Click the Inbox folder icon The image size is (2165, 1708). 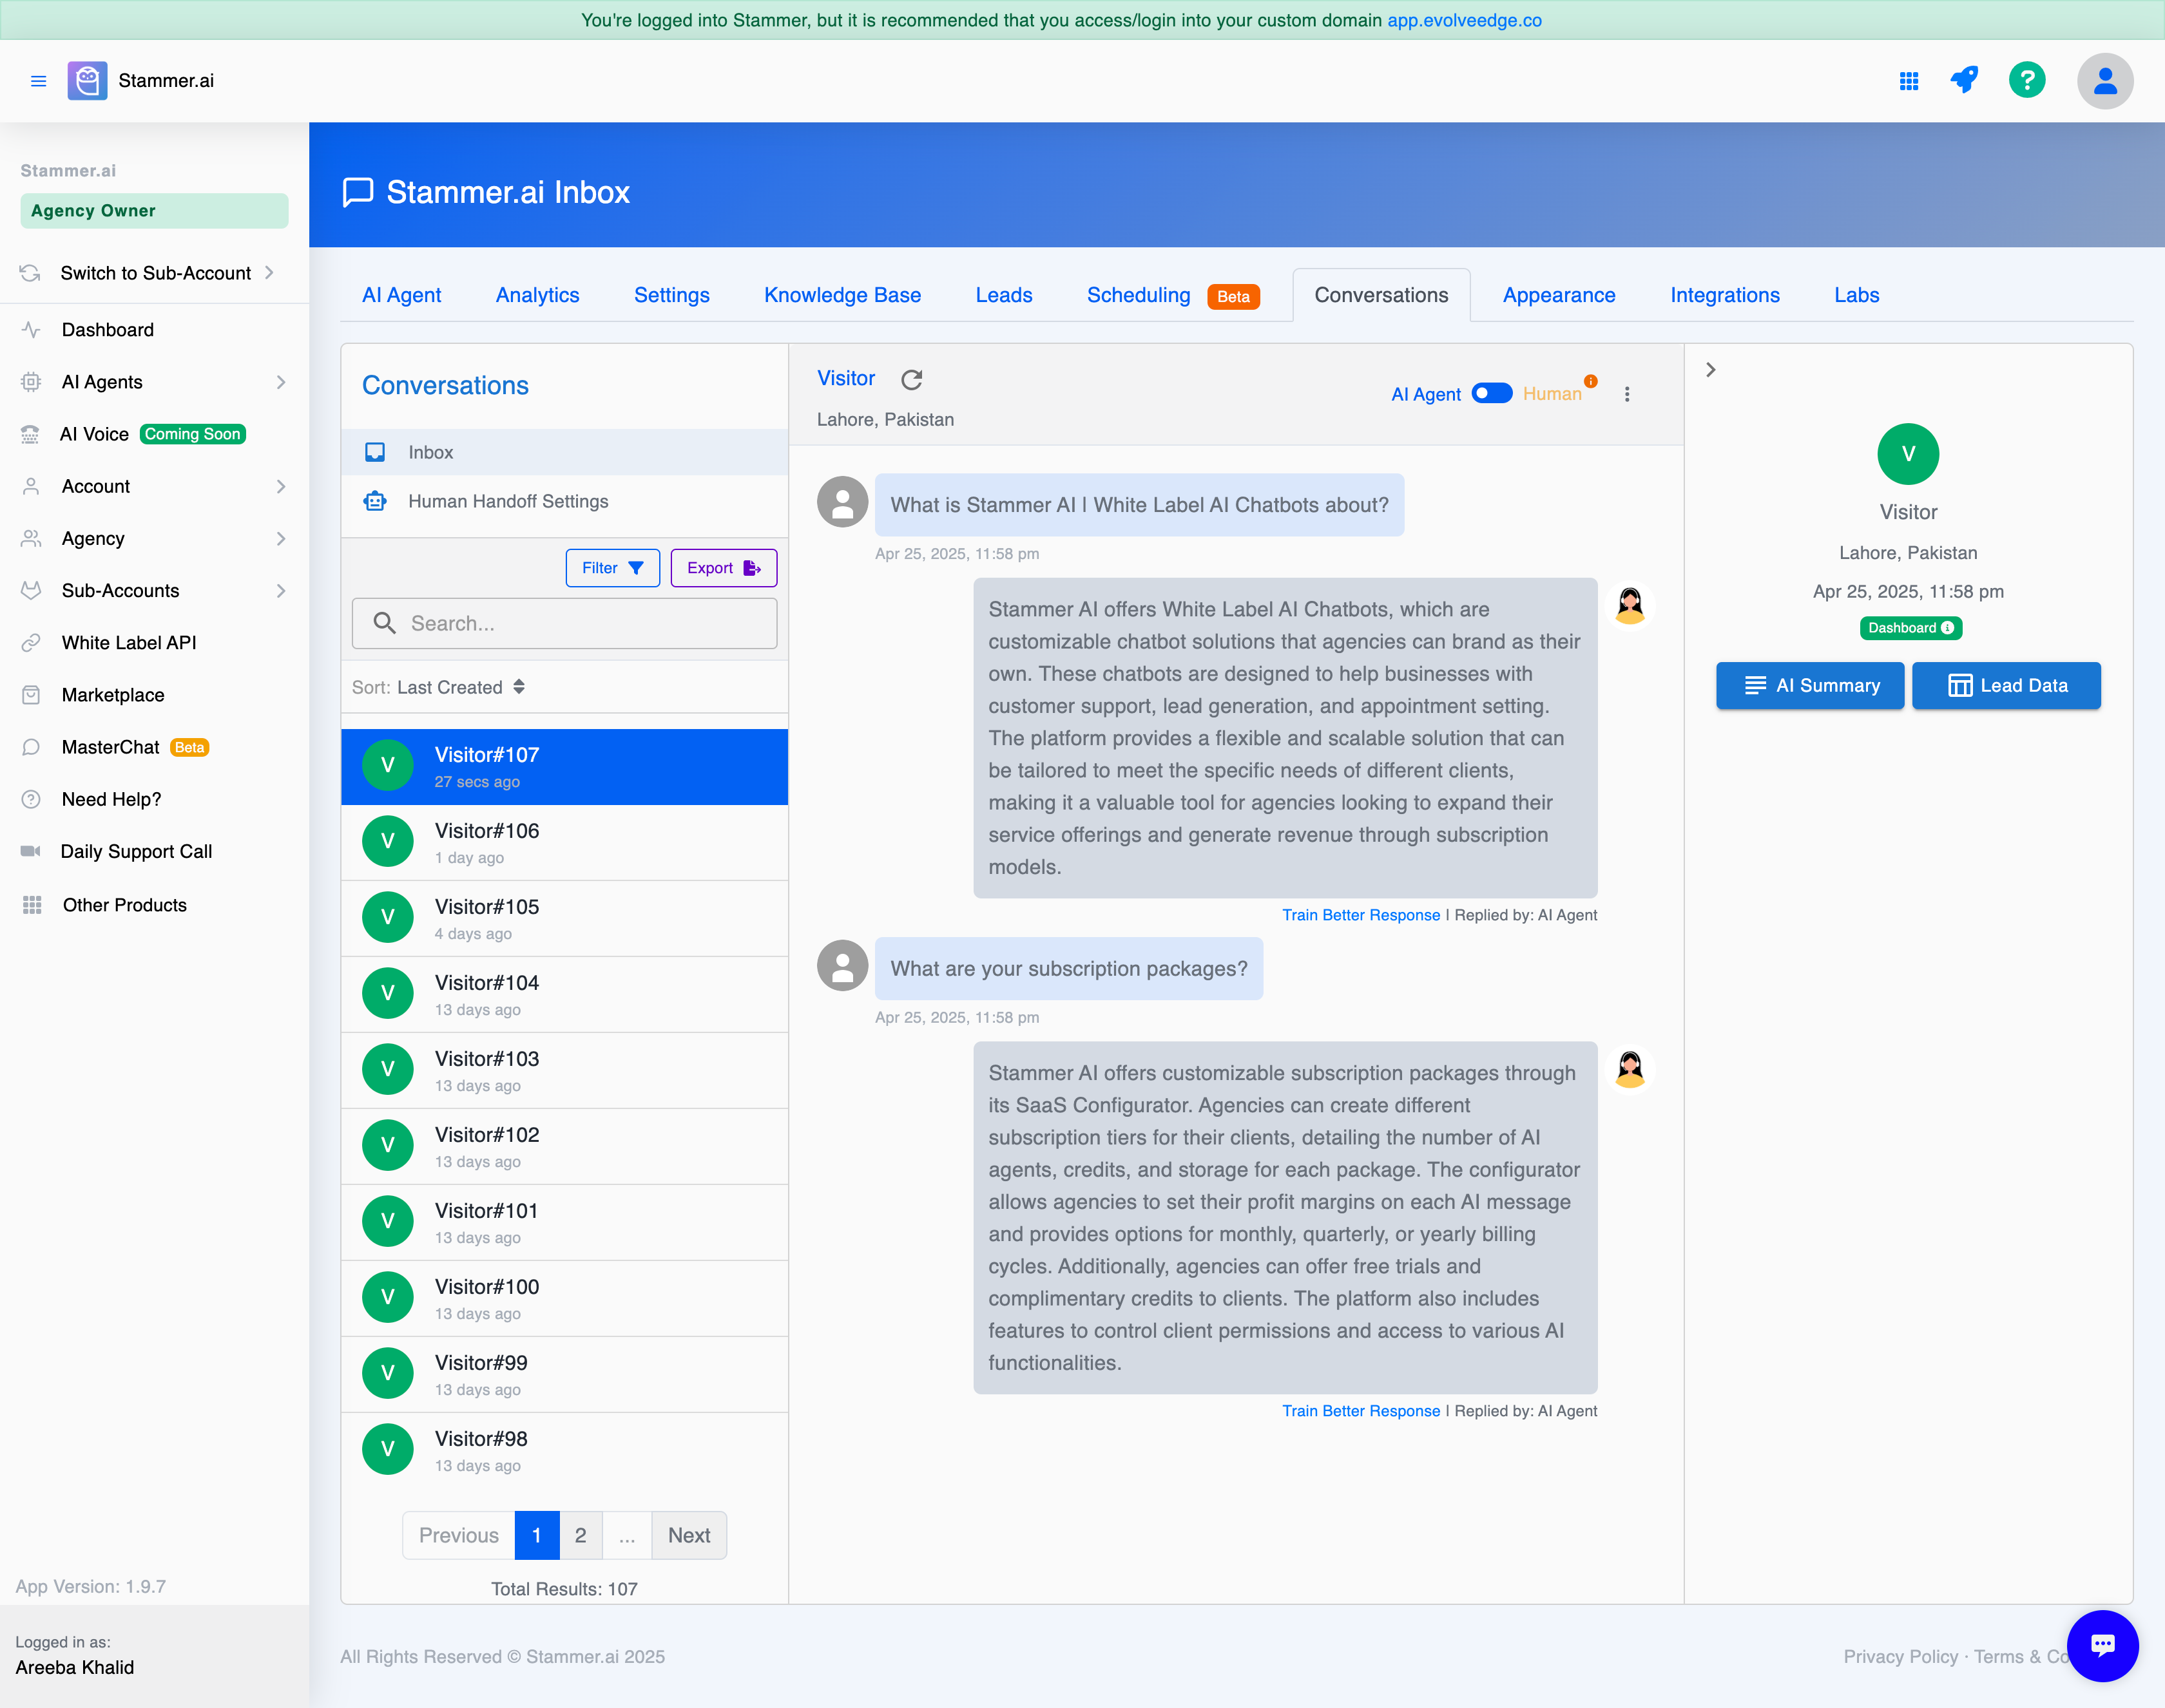click(x=375, y=452)
